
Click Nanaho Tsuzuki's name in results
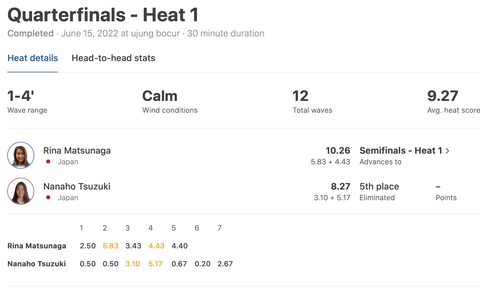(x=77, y=186)
